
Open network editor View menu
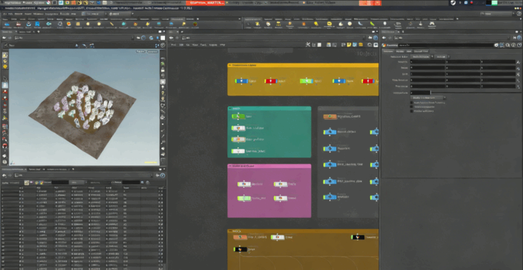pyautogui.click(x=195, y=45)
